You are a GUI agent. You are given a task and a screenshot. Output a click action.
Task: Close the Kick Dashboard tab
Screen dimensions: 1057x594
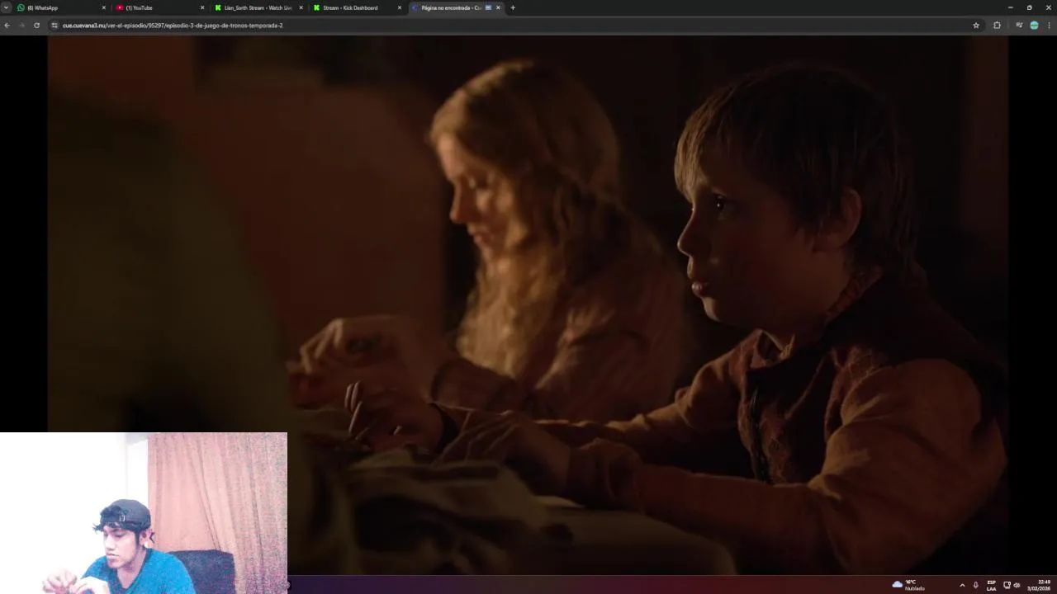(x=400, y=7)
